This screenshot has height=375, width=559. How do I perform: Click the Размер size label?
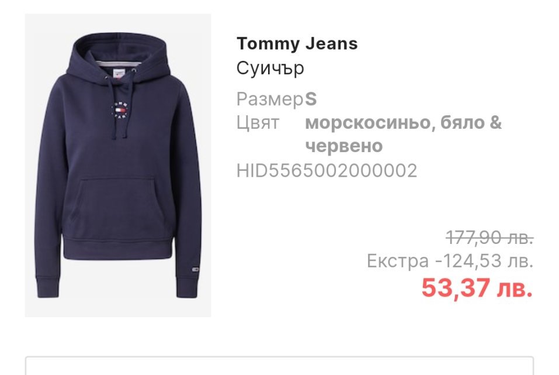(x=270, y=99)
